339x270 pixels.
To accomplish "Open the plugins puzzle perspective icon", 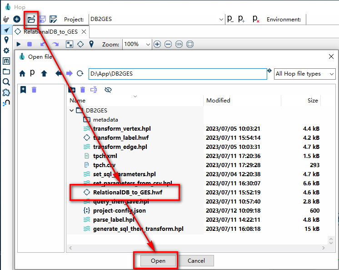I will coord(6,92).
